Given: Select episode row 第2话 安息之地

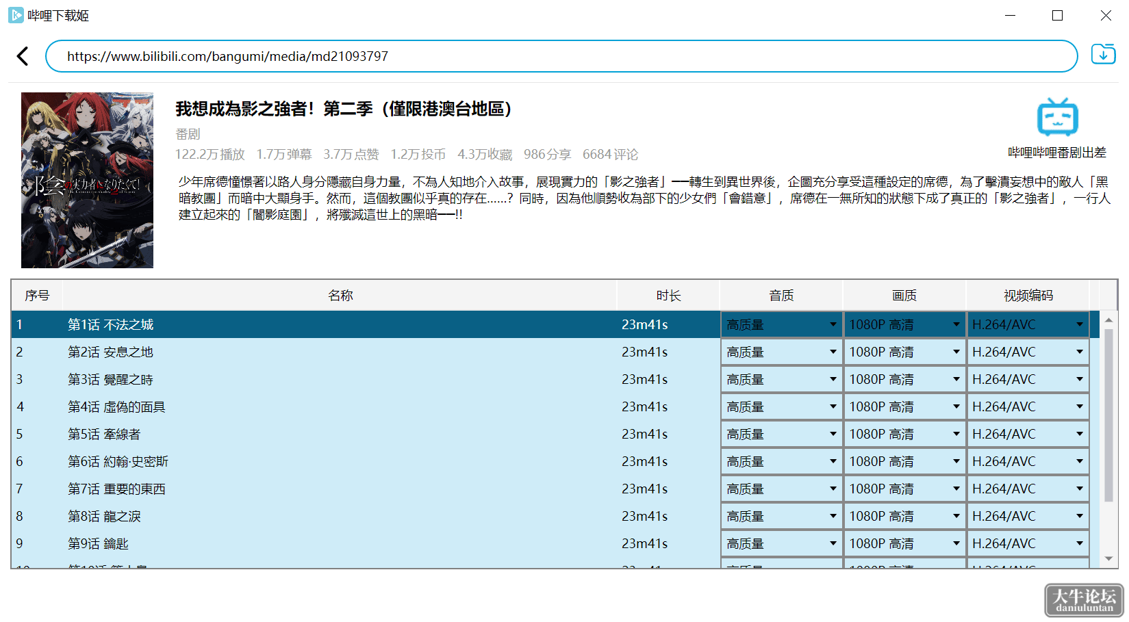Looking at the screenshot, I should pyautogui.click(x=555, y=352).
